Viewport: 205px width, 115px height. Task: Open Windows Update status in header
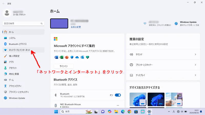(x=187, y=24)
